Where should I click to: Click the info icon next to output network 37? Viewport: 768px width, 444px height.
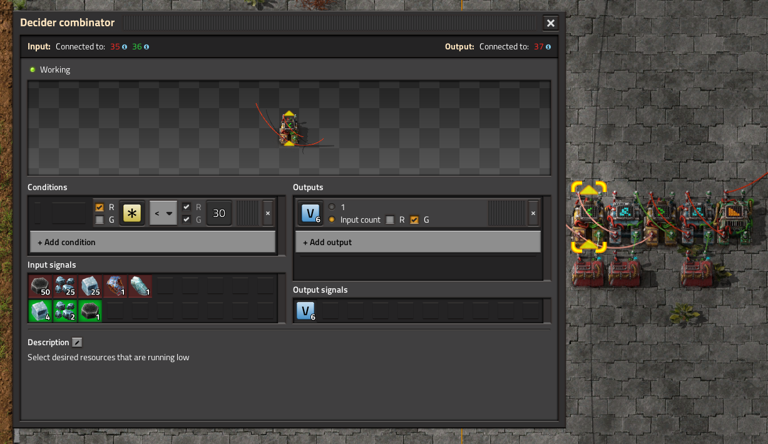[548, 47]
